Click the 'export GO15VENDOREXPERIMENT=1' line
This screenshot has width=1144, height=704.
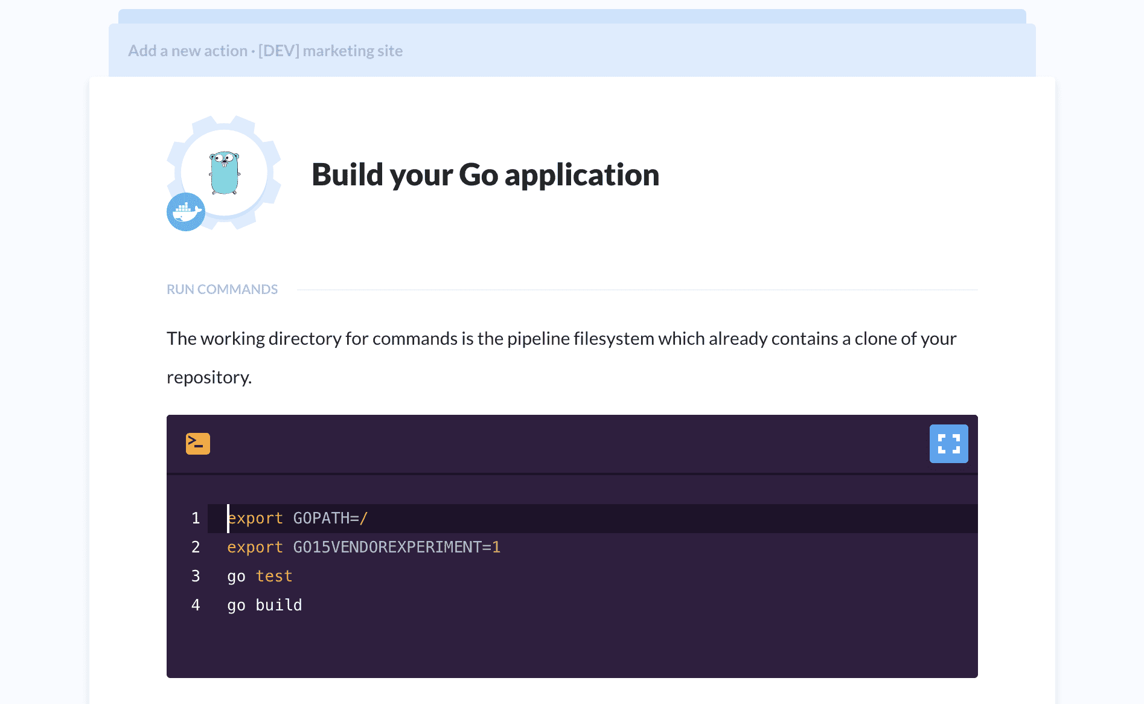click(x=363, y=548)
